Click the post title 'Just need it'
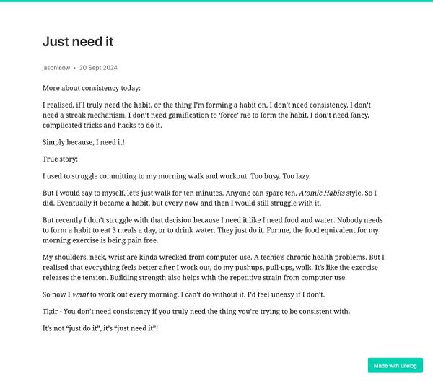433x381 pixels. pyautogui.click(x=78, y=41)
